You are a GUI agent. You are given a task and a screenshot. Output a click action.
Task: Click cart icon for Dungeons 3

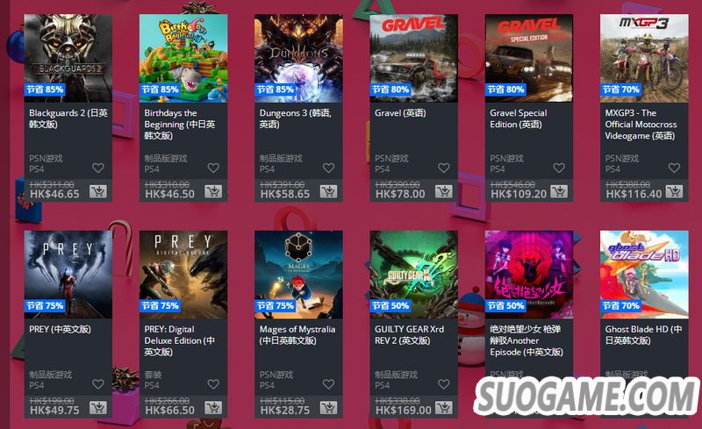[x=328, y=191]
